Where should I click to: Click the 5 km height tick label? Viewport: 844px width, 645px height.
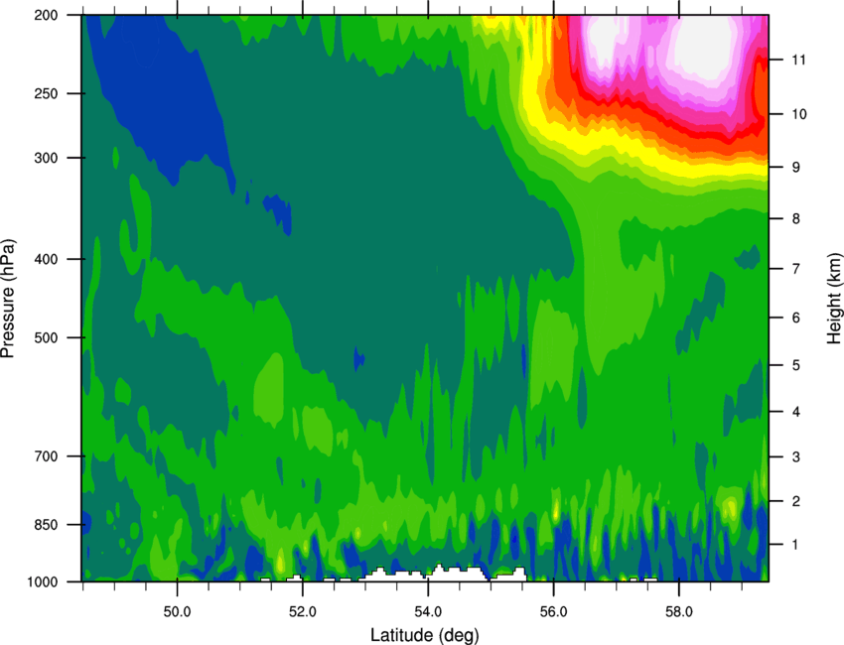(795, 365)
